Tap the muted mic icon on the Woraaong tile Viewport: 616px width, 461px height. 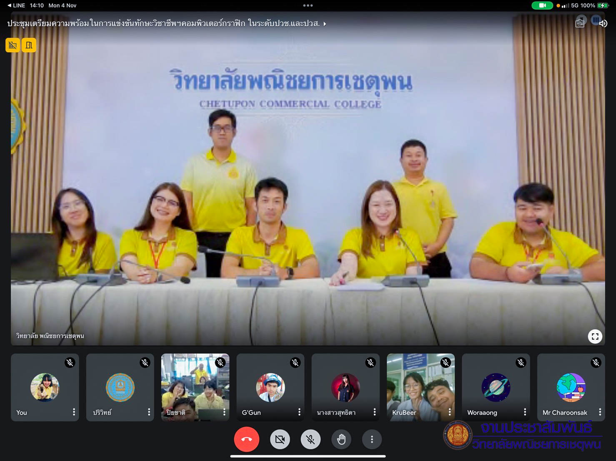coord(521,362)
